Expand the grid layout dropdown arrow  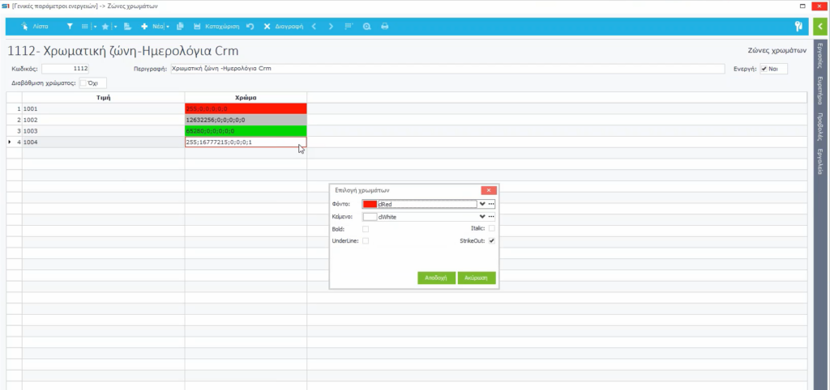point(95,27)
